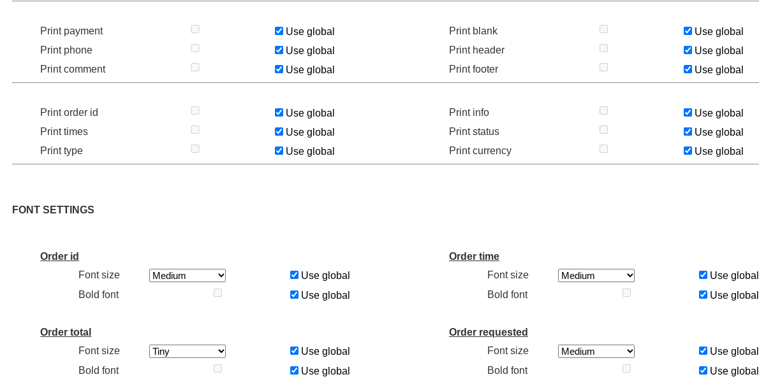The width and height of the screenshot is (759, 386).
Task: Uncheck Use global for Print order id
Action: pos(279,113)
